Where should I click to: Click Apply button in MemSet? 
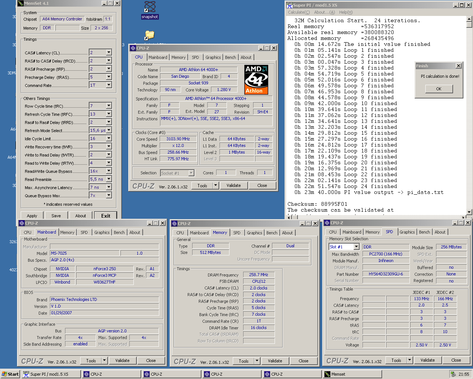tap(32, 216)
